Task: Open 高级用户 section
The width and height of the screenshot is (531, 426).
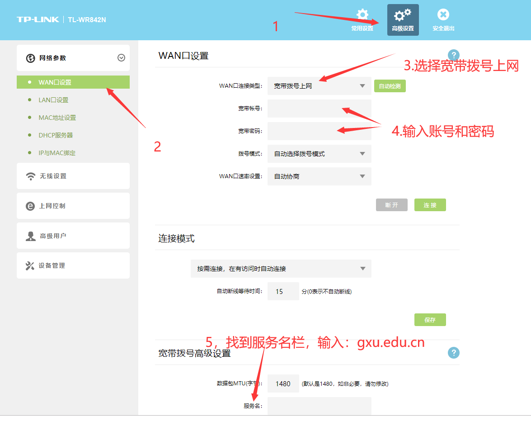Action: tap(73, 236)
